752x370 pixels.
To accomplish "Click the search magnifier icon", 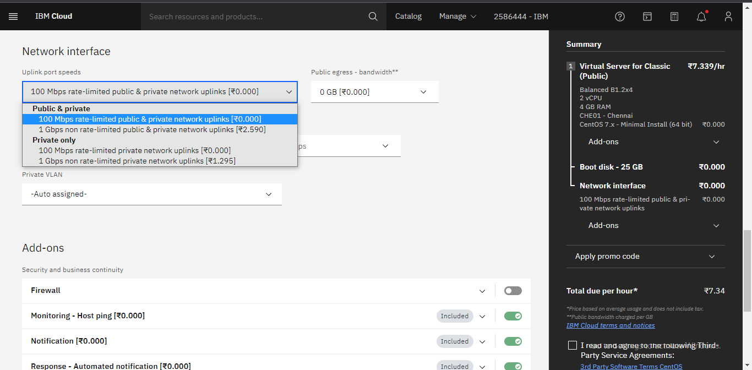I will (x=373, y=17).
